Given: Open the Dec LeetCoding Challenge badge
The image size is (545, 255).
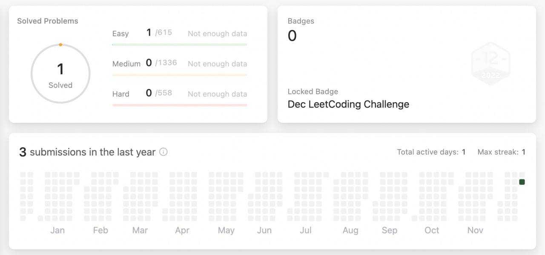Looking at the screenshot, I should pos(348,104).
